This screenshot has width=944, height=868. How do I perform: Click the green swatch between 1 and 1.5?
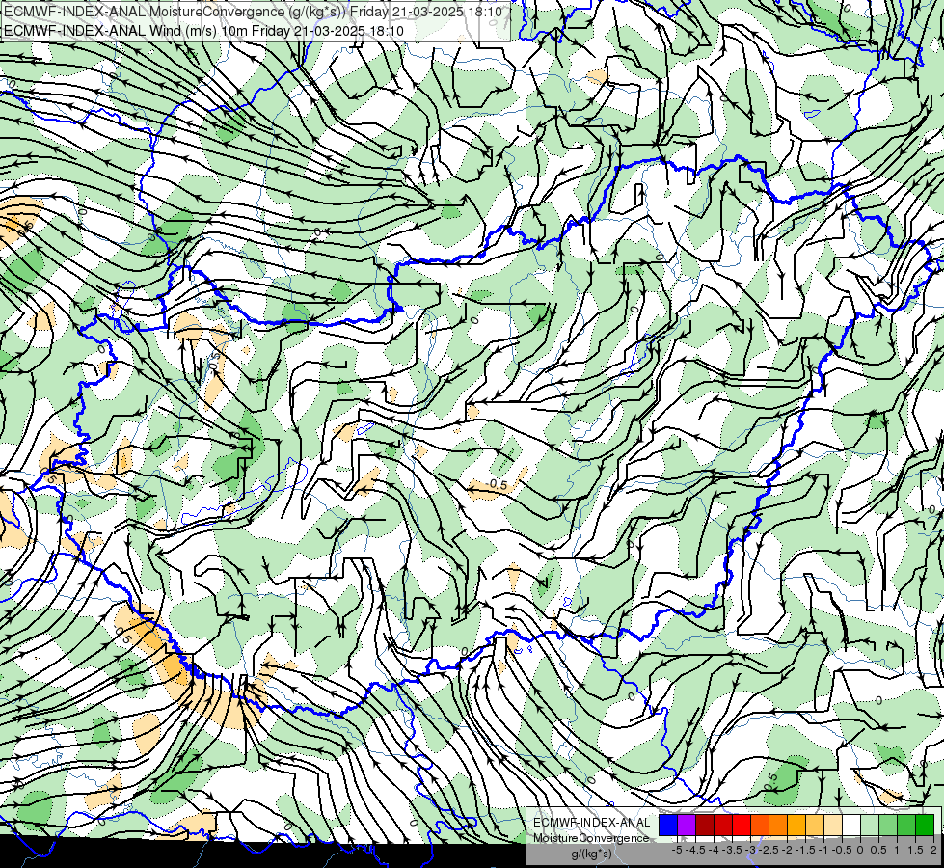(906, 826)
